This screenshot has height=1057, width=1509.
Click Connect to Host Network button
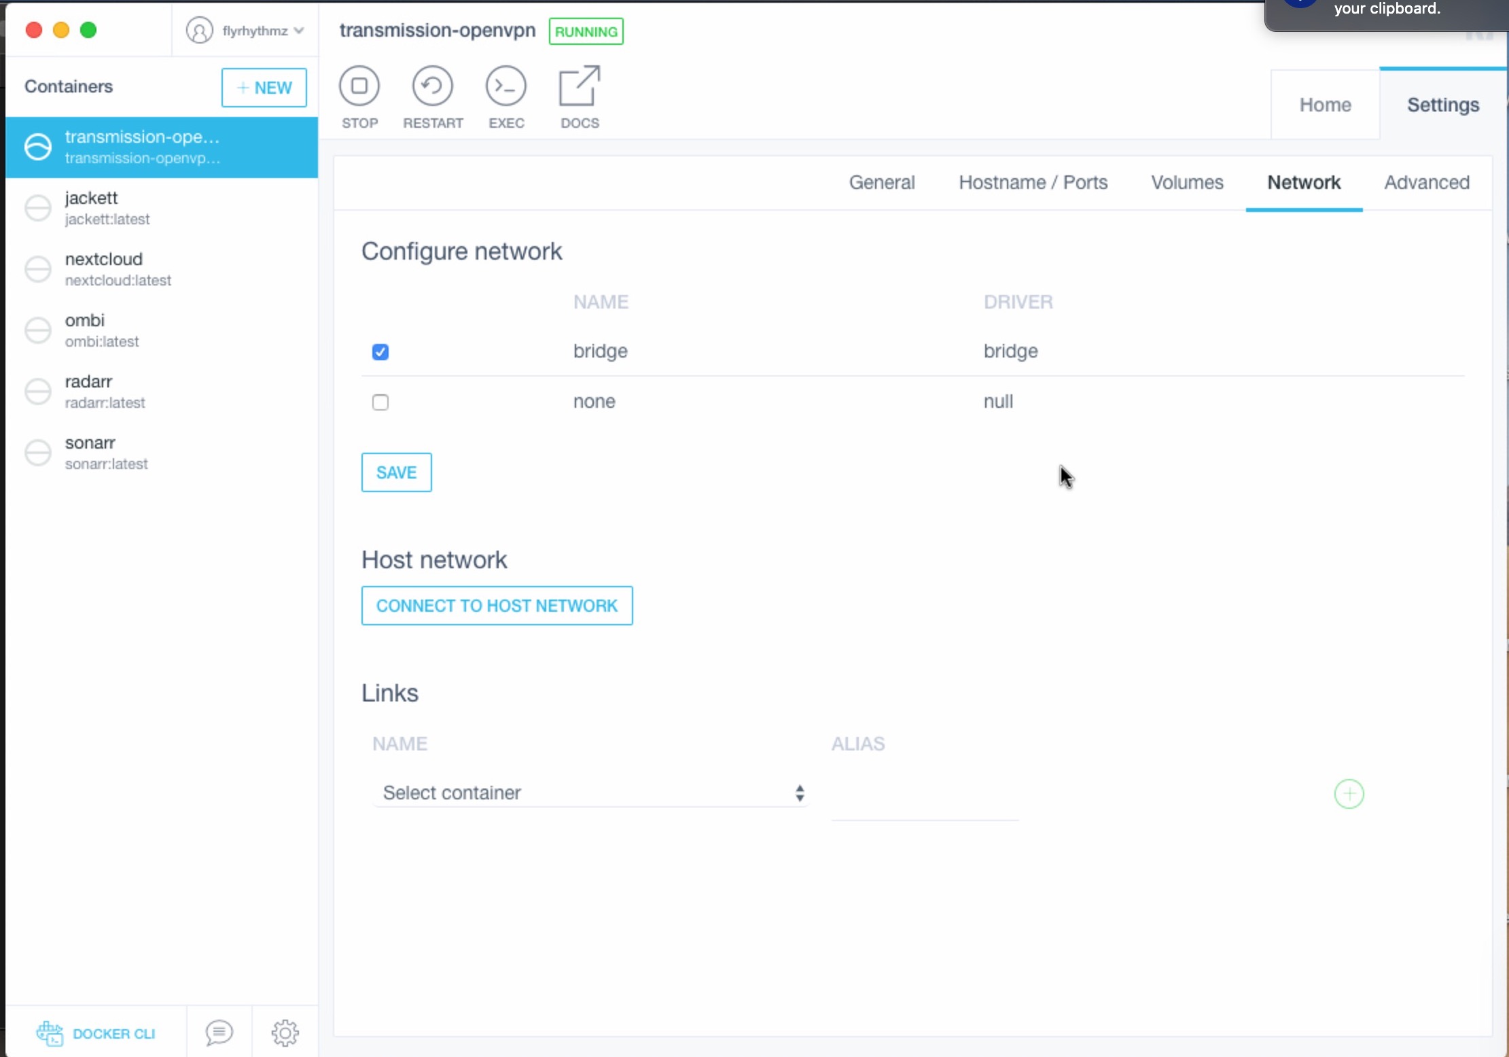(x=497, y=606)
